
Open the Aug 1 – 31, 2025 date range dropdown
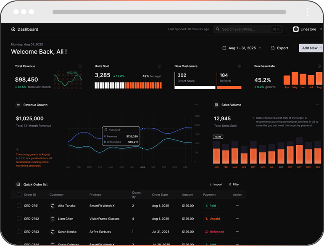(242, 48)
